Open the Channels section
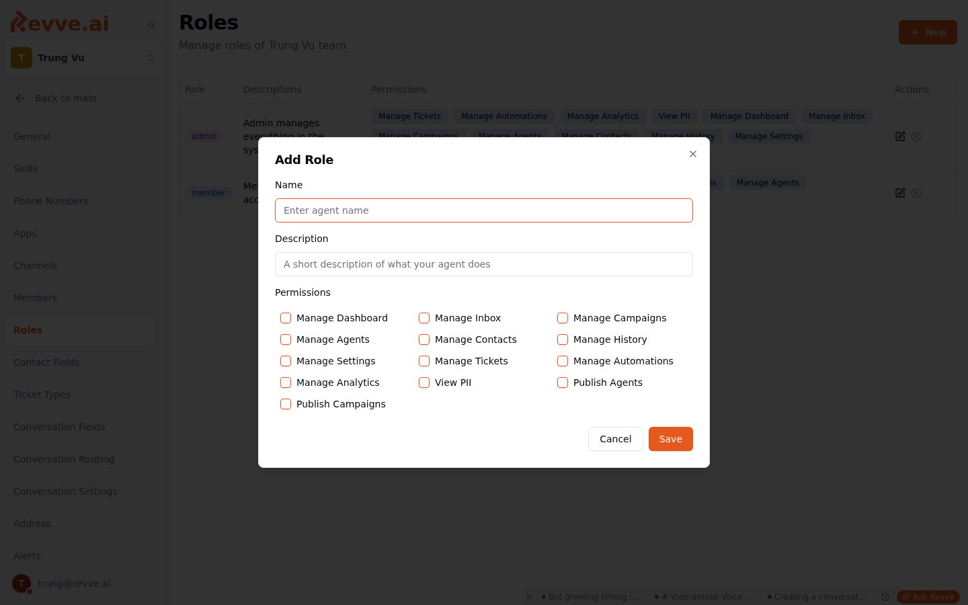Screen dimensions: 968x605 [81, 266]
